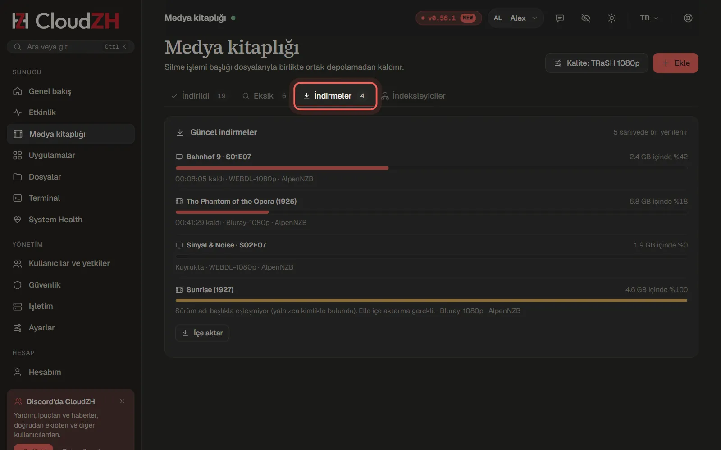
Task: Click Sunrise (1927) download title
Action: click(x=210, y=290)
